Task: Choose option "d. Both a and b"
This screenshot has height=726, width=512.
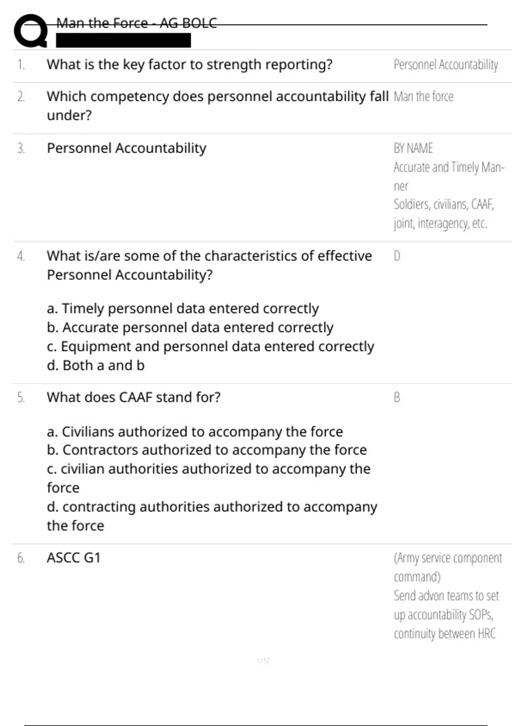Action: point(96,365)
